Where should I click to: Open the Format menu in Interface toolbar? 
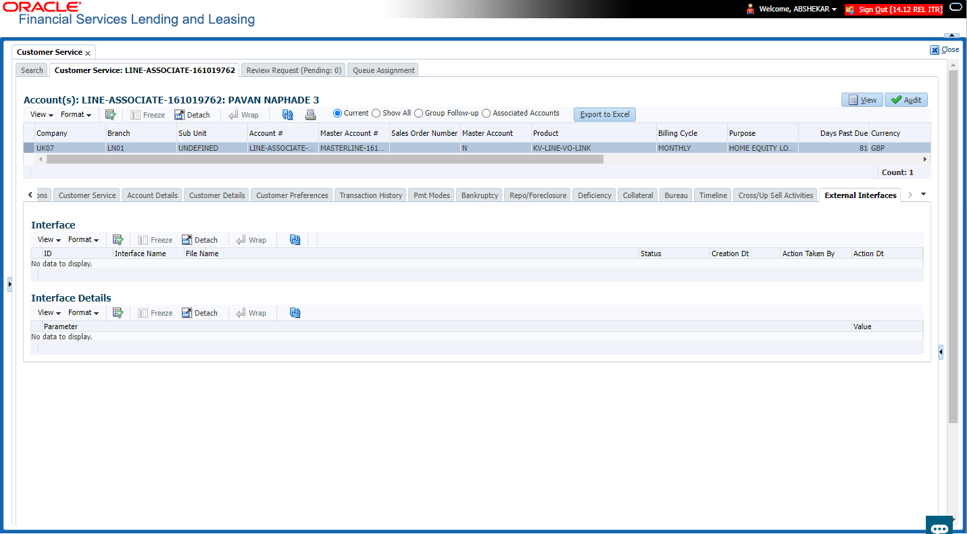pos(83,240)
